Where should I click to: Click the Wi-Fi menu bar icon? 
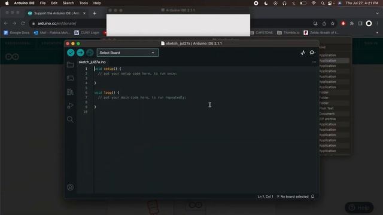(314, 3)
